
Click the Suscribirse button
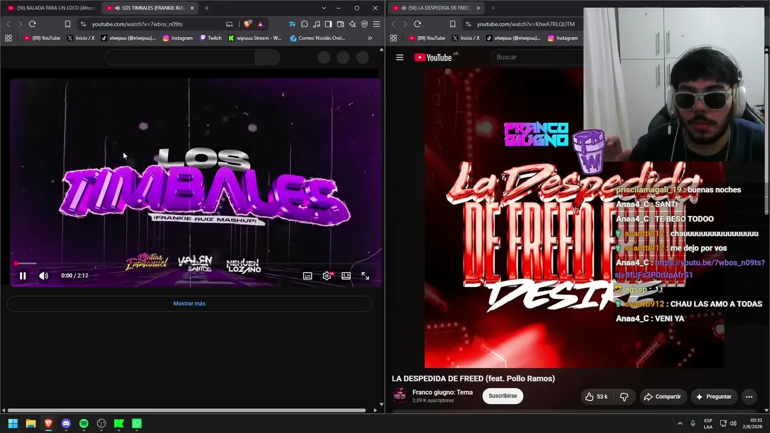(503, 396)
